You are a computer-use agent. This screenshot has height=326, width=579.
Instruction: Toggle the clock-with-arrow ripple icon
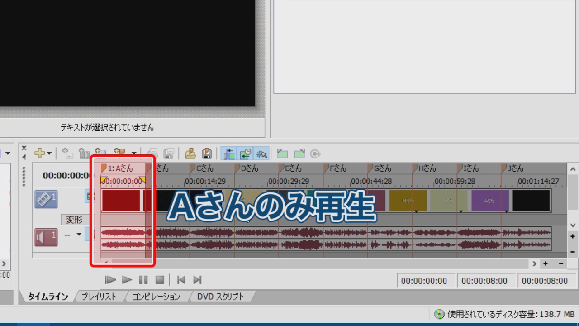click(x=246, y=153)
